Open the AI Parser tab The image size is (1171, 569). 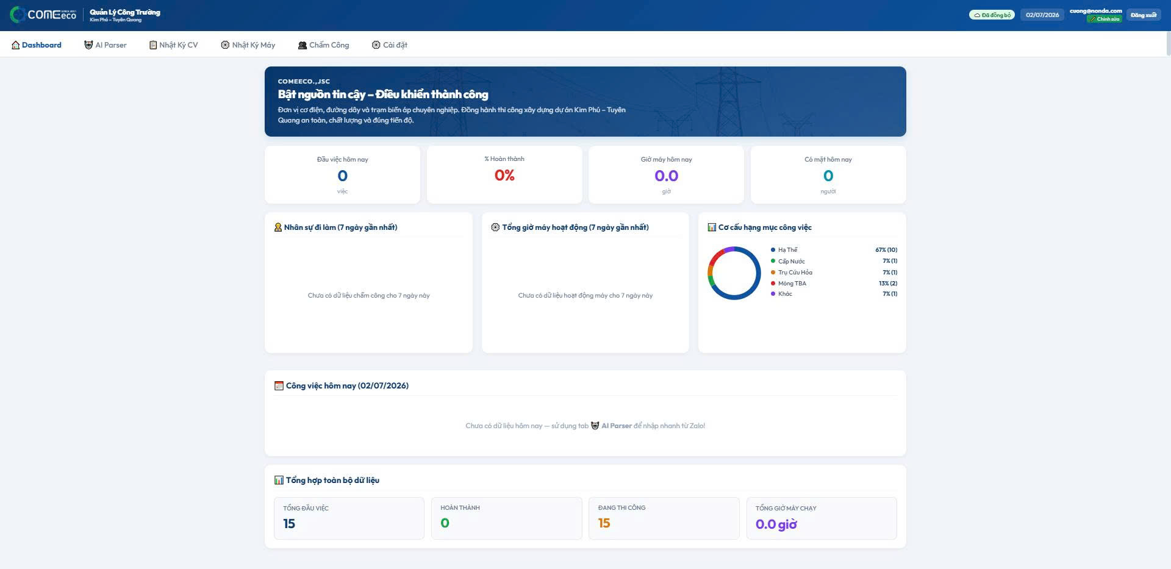pyautogui.click(x=106, y=45)
